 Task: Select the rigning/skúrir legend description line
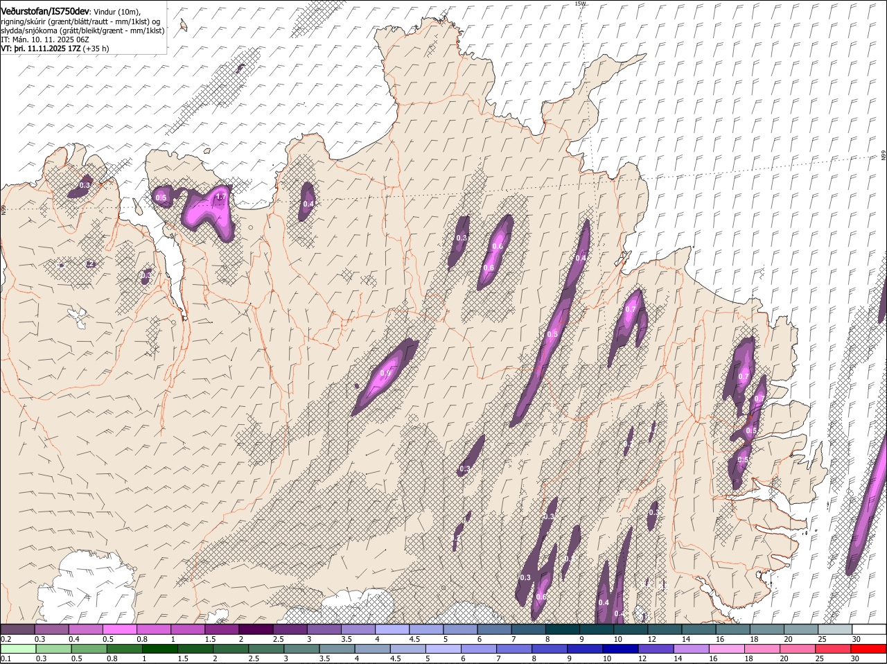click(x=80, y=21)
